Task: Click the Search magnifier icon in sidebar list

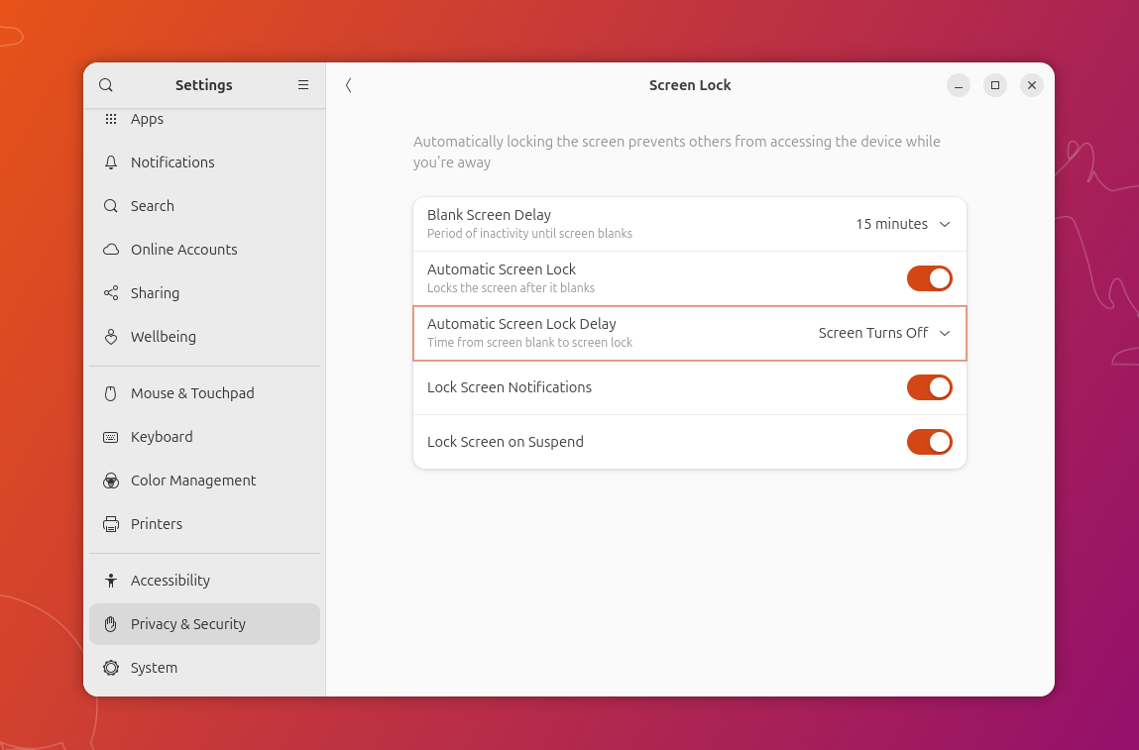Action: point(110,205)
